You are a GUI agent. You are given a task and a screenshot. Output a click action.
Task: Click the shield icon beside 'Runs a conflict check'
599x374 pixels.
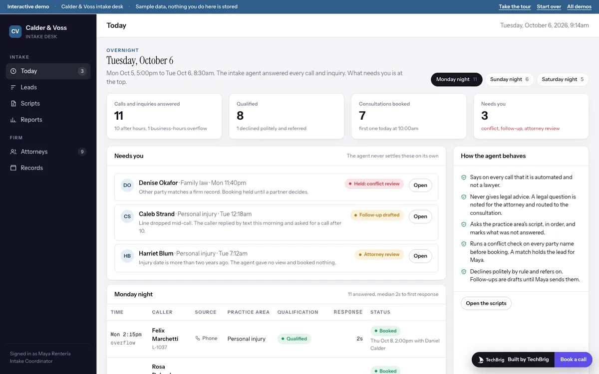pyautogui.click(x=464, y=244)
